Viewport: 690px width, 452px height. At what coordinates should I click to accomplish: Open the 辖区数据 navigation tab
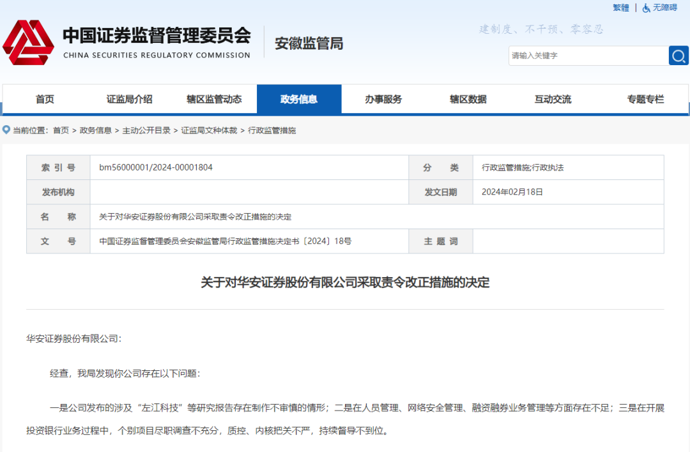pyautogui.click(x=468, y=100)
